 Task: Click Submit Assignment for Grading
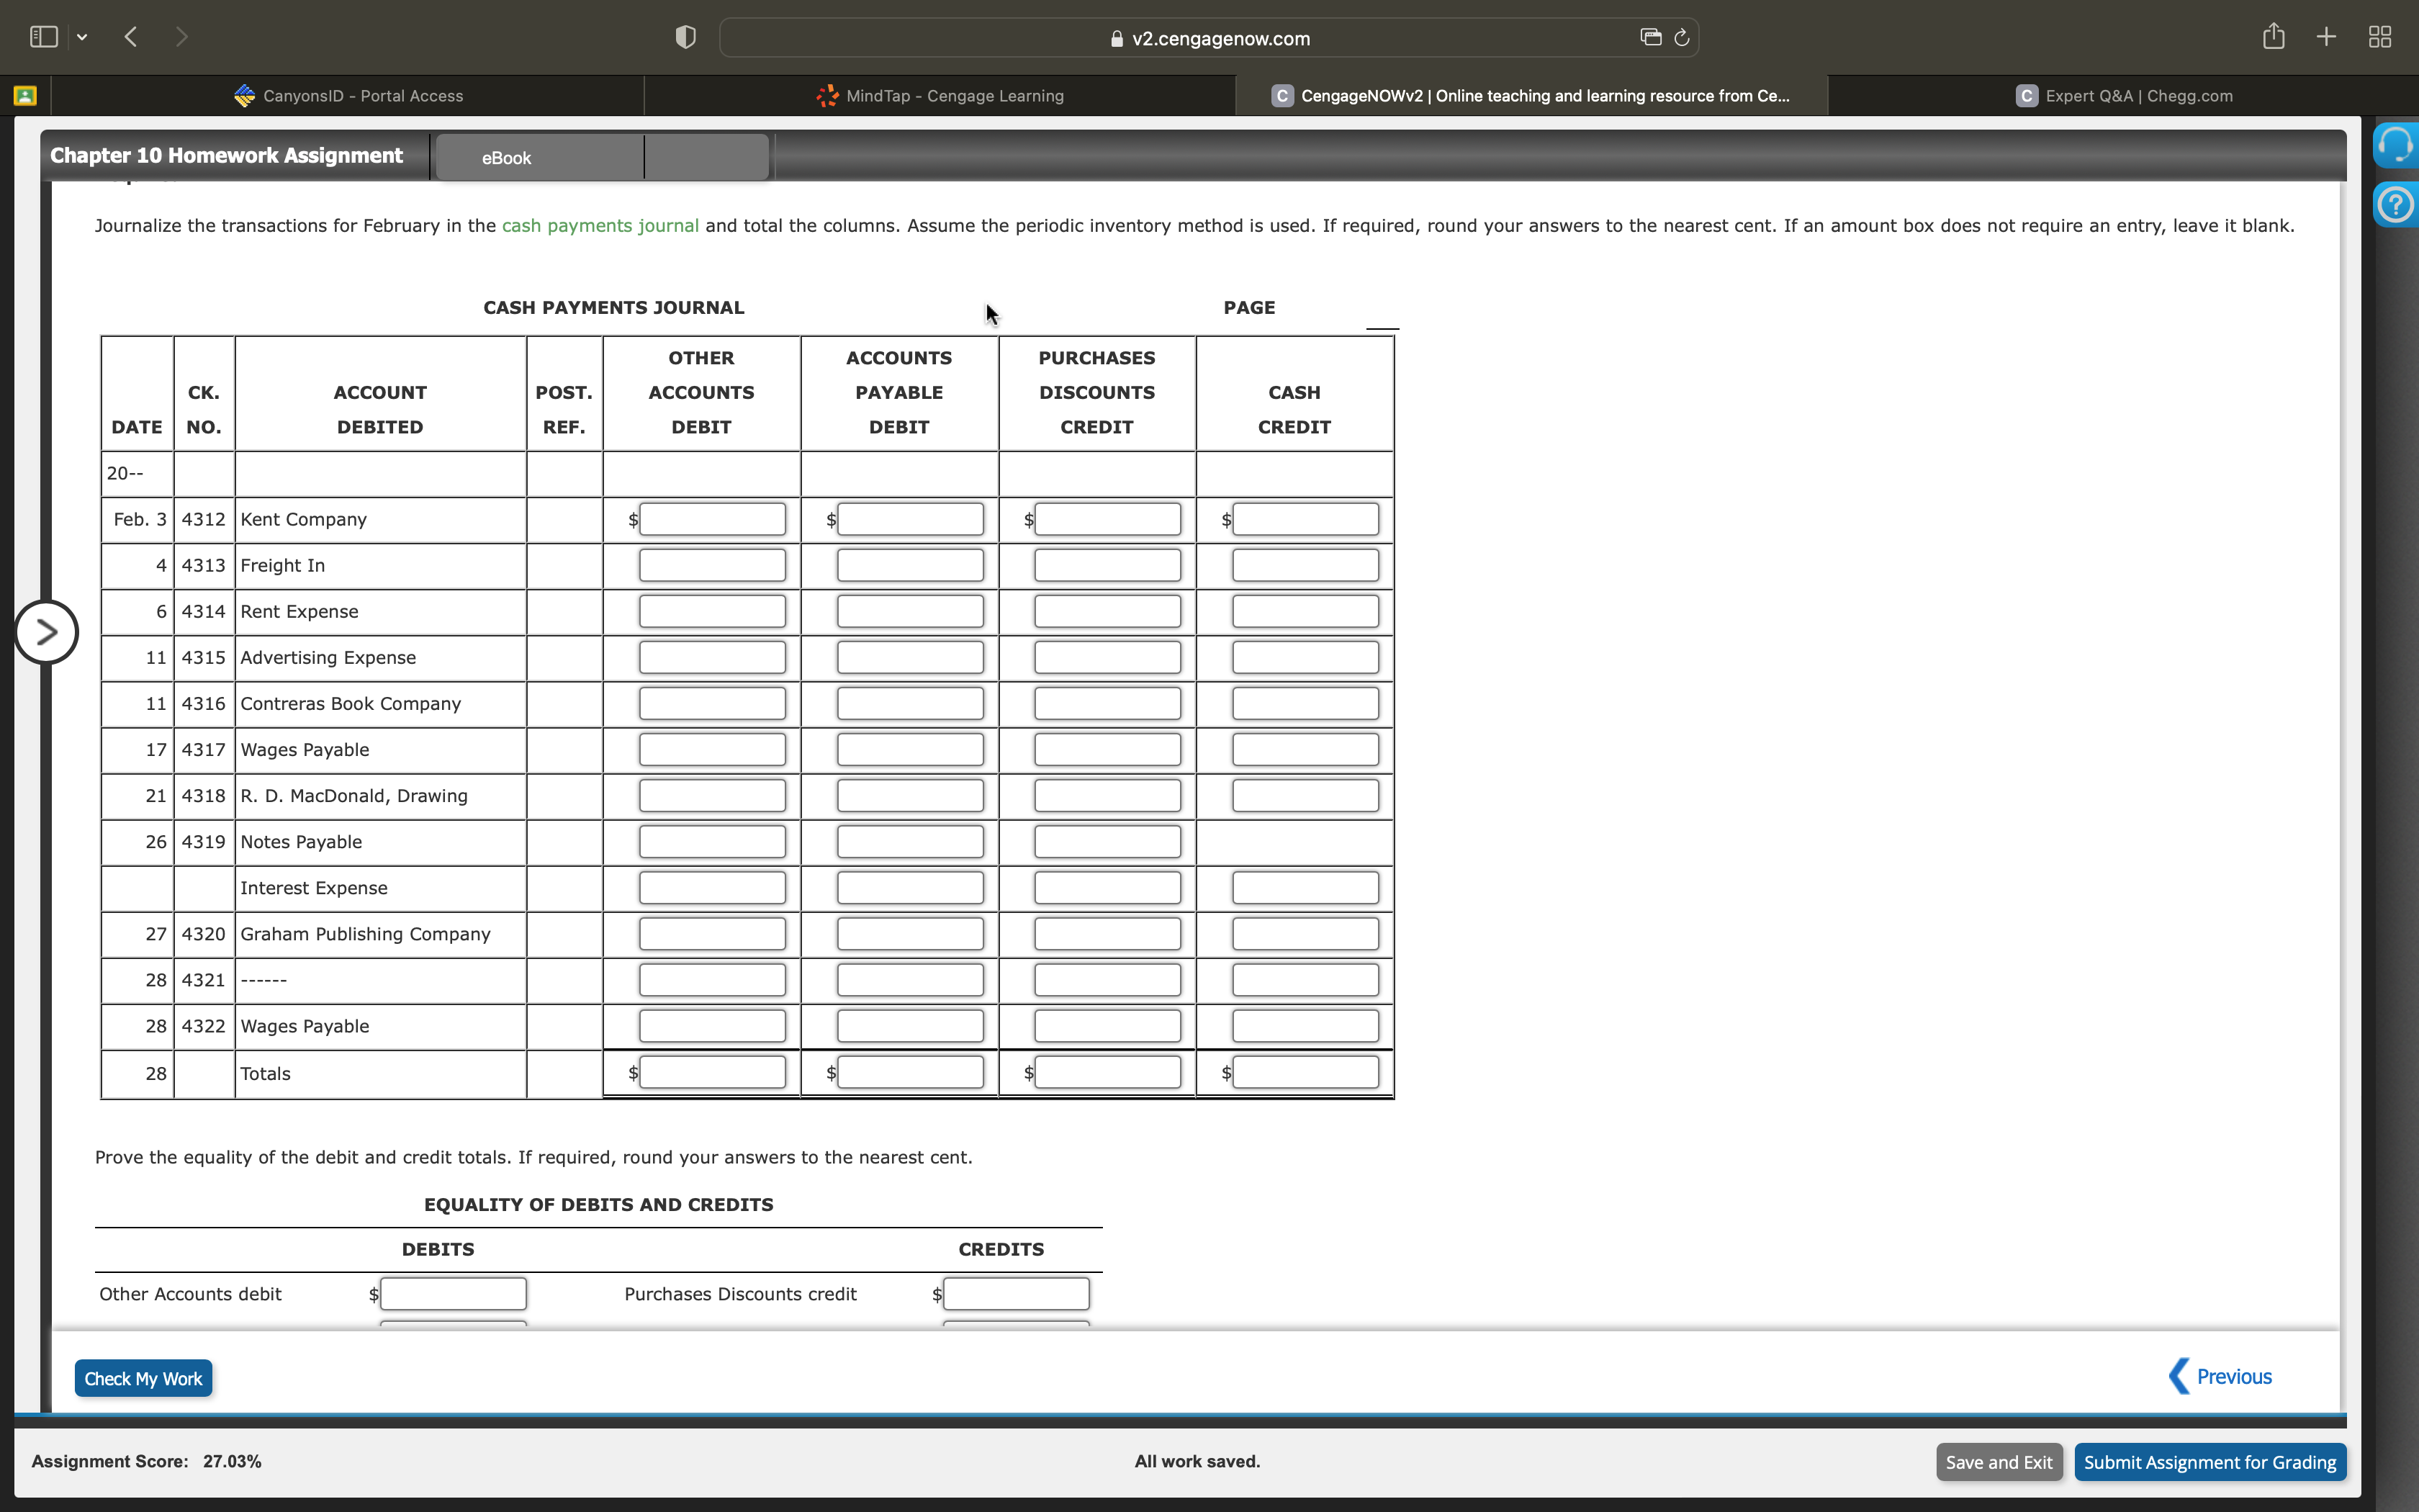tap(2210, 1461)
